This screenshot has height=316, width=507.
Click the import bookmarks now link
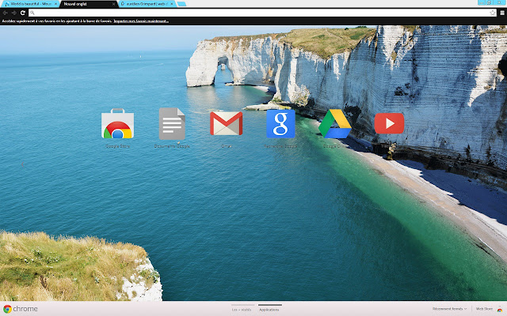pos(141,21)
